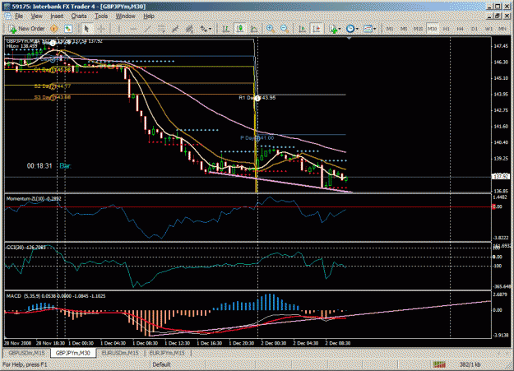Screen dimensions: 514x371
Task: Switch to the EURUSDm,M15 chart tab
Action: tap(120, 353)
